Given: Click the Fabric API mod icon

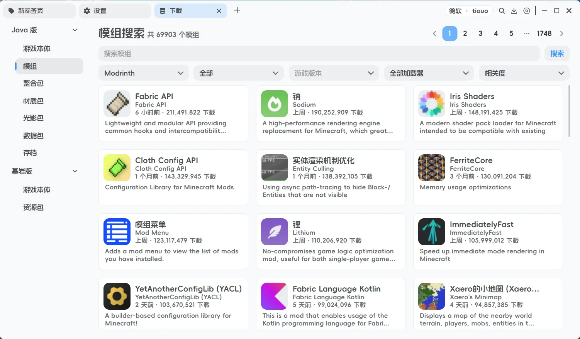Looking at the screenshot, I should coord(117,104).
